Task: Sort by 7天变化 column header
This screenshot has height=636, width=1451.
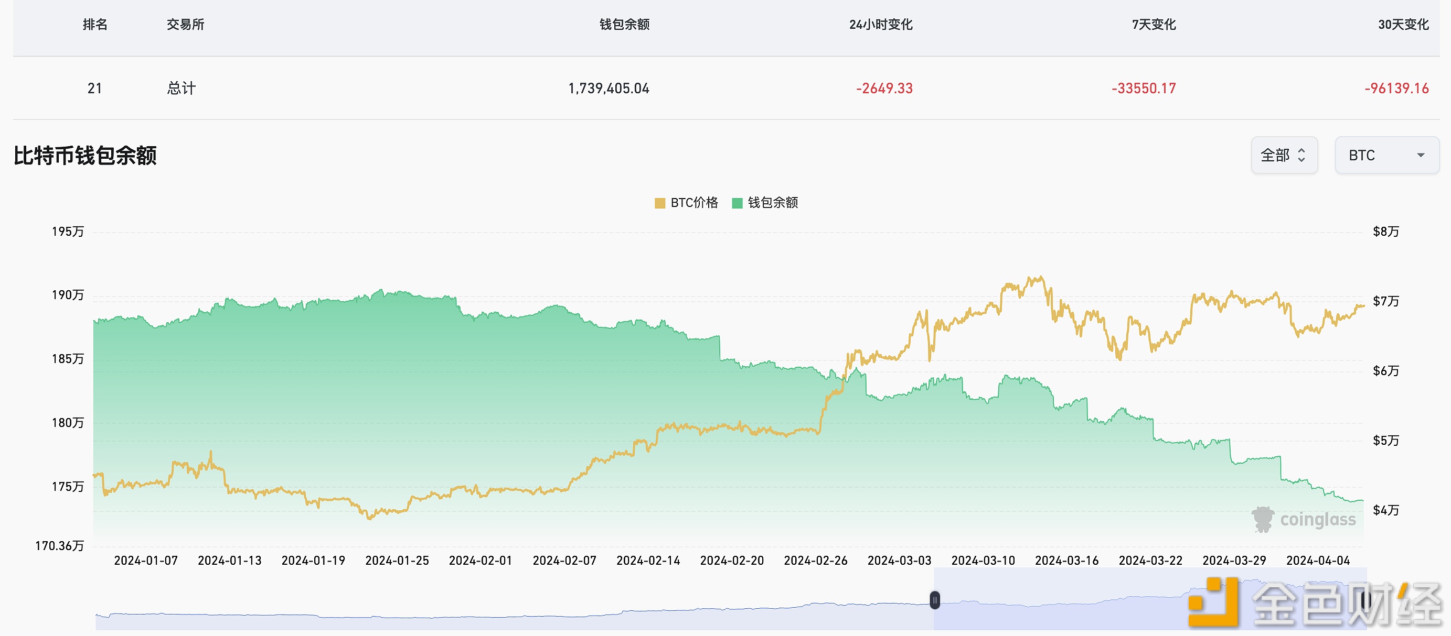Action: coord(1154,25)
